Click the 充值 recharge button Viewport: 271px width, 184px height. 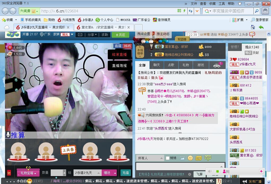tap(126, 173)
